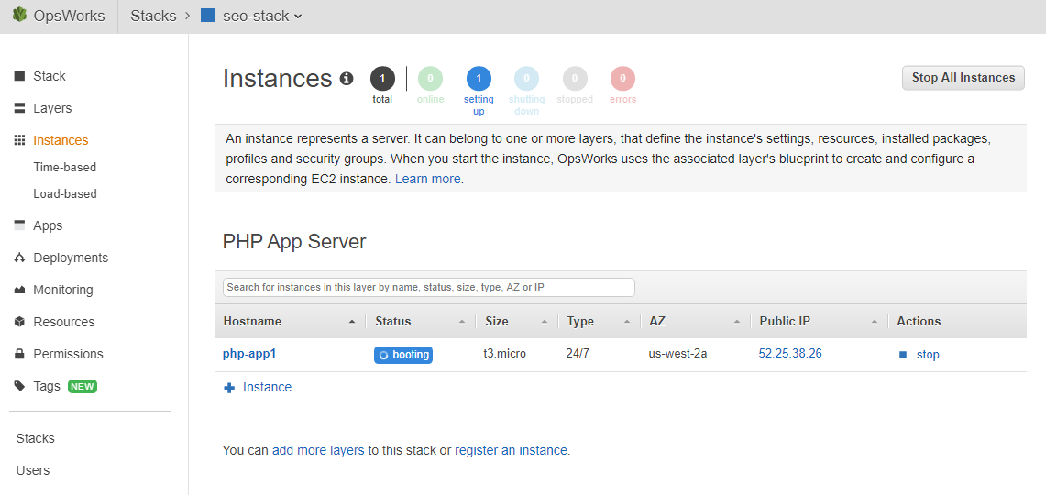Click the shutting down count circle

click(526, 79)
